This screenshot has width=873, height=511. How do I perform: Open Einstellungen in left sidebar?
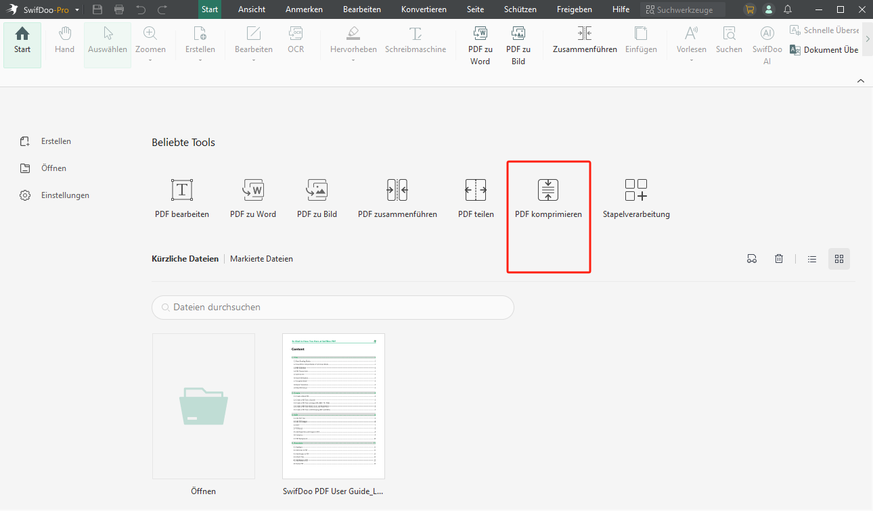55,195
